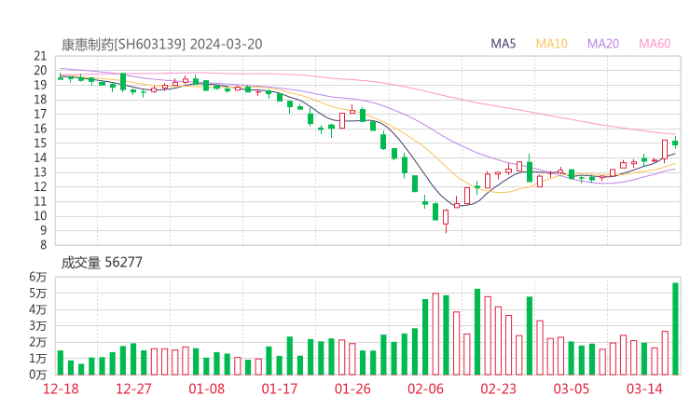Click the price axis value 15
The width and height of the screenshot is (690, 410).
point(40,143)
